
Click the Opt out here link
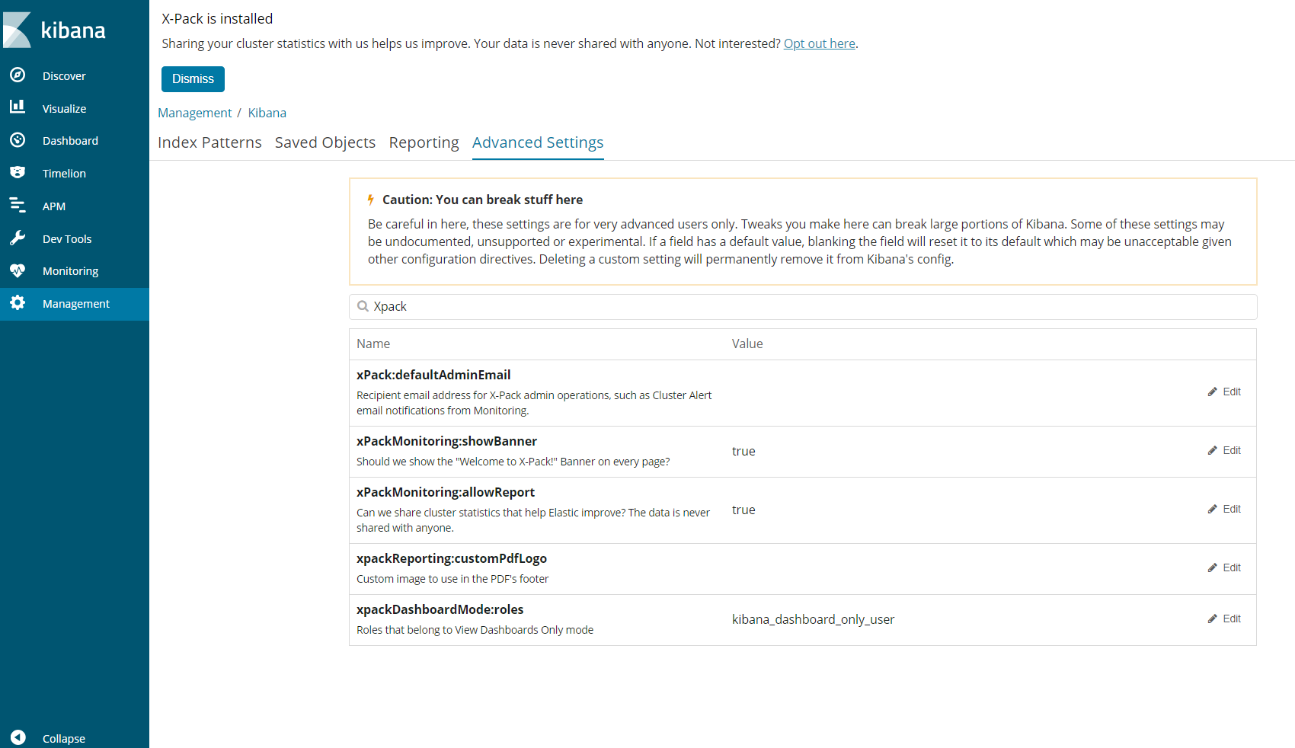pos(819,44)
